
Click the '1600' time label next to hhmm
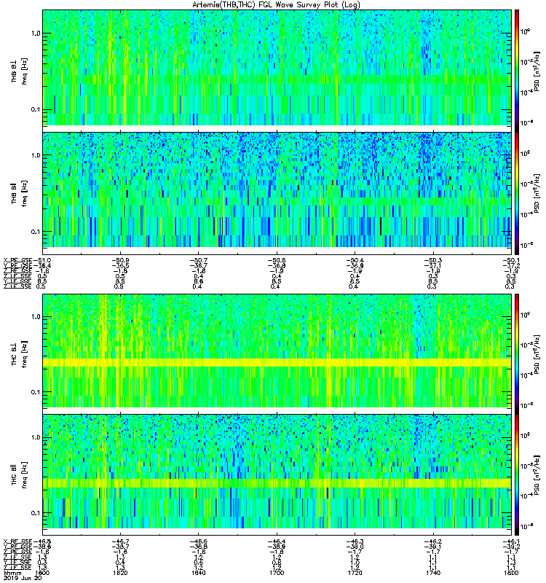click(42, 573)
